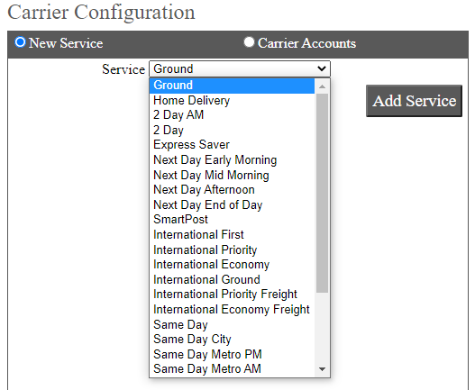This screenshot has width=475, height=390.
Task: Select International Ground option
Action: (232, 279)
